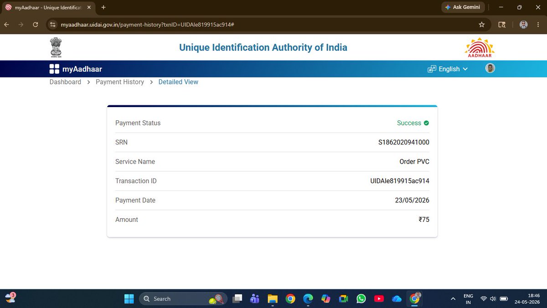This screenshot has height=308, width=547.
Task: Click the battery tray icon
Action: [x=504, y=299]
